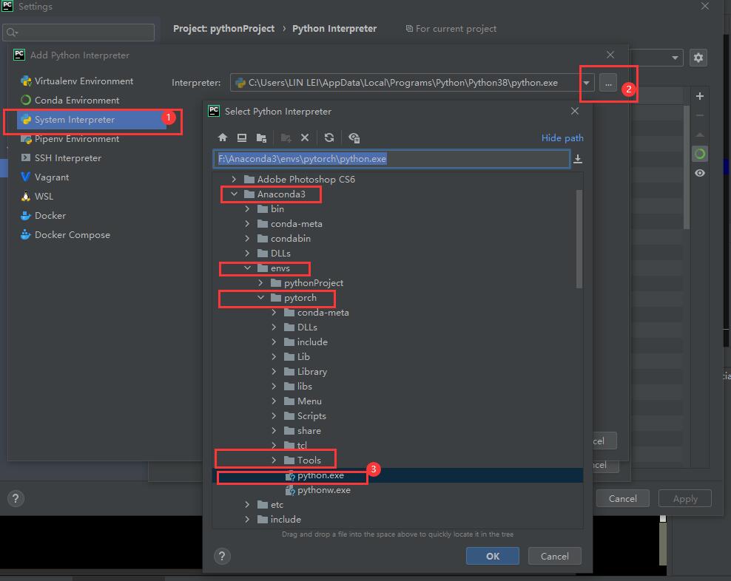
Task: Expand the Scripts folder under pytorch
Action: (274, 416)
